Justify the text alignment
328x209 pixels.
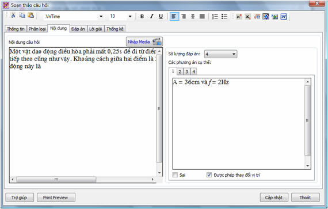[x=202, y=16]
